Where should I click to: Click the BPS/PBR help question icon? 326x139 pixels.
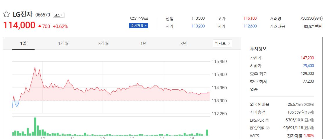click(268, 128)
